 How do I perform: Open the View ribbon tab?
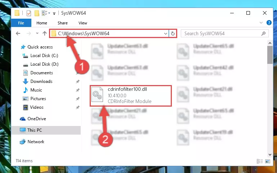(83, 23)
